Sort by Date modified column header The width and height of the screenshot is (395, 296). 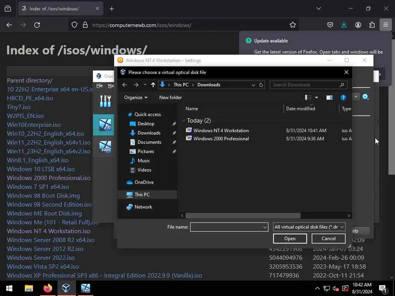tap(300, 108)
